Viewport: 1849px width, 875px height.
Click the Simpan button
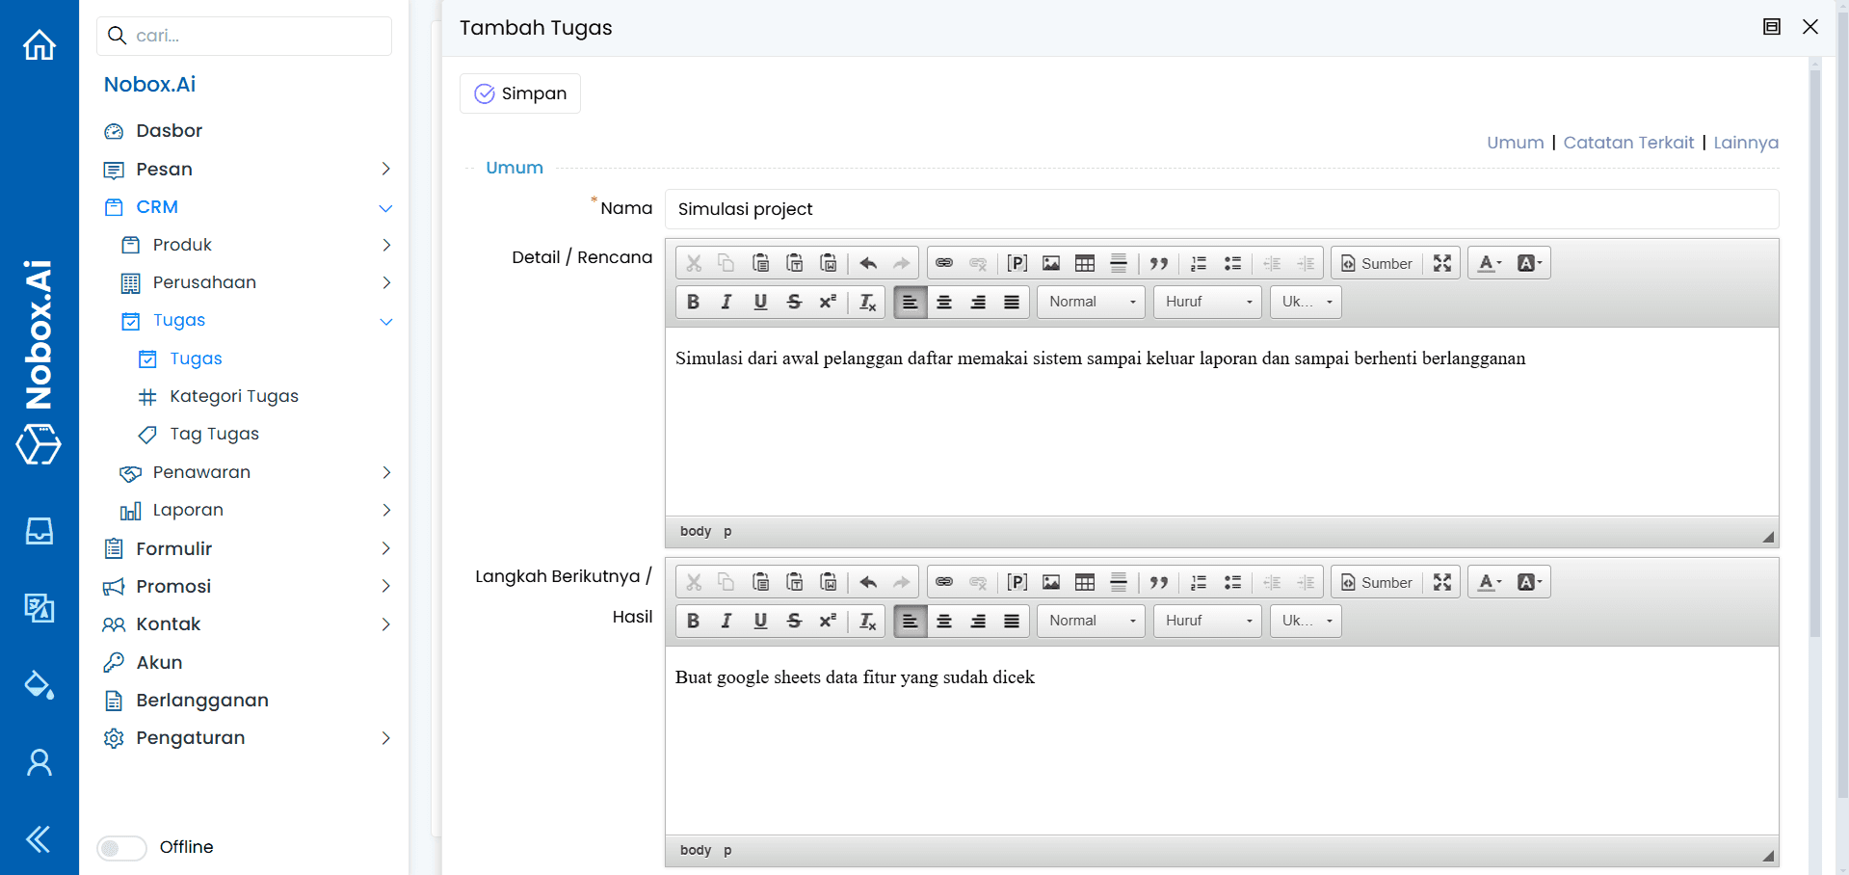pos(519,93)
